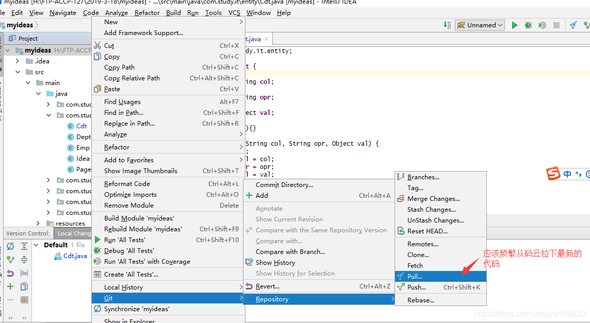
Task: Click Expand All icon in Version Control panel
Action: (x=24, y=246)
